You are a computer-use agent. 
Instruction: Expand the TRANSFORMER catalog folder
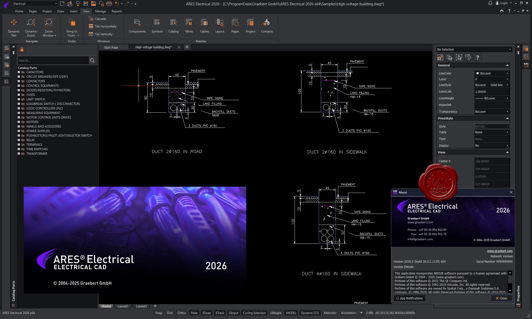[19, 154]
